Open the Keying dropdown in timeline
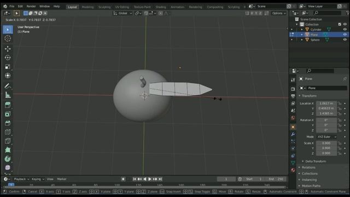This screenshot has width=350, height=197. click(38, 179)
